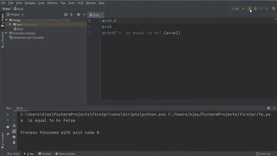The height and width of the screenshot is (156, 277).
Task: Run with coverage from the top toolbar
Action: click(261, 9)
